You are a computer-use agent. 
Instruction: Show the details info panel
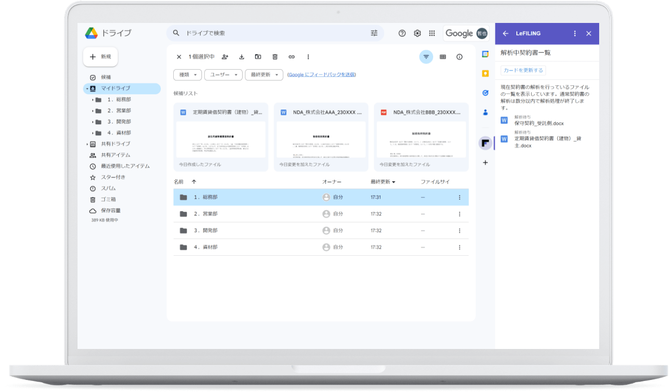[x=459, y=57]
